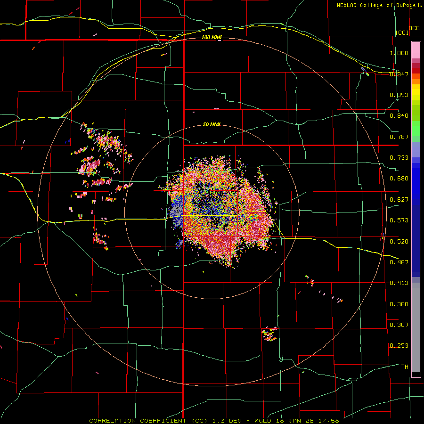Select the 0.627 scale value
Image resolution: width=424 pixels, height=424 pixels.
tap(399, 200)
